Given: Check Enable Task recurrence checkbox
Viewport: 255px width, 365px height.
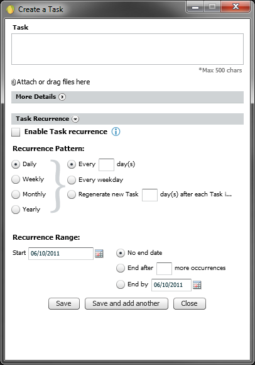Looking at the screenshot, I should [x=16, y=132].
